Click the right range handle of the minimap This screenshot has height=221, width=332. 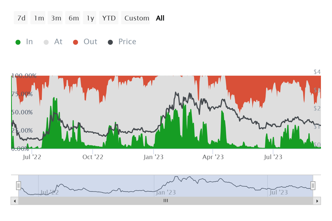point(313,186)
